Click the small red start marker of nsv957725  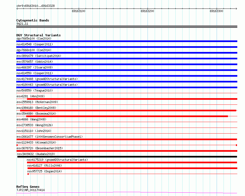coord(28,174)
